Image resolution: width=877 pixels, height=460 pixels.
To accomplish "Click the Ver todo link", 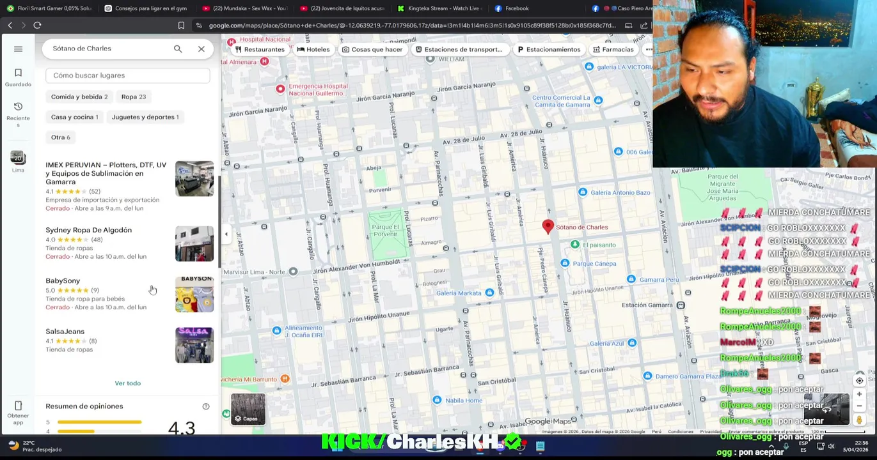I will [x=128, y=383].
